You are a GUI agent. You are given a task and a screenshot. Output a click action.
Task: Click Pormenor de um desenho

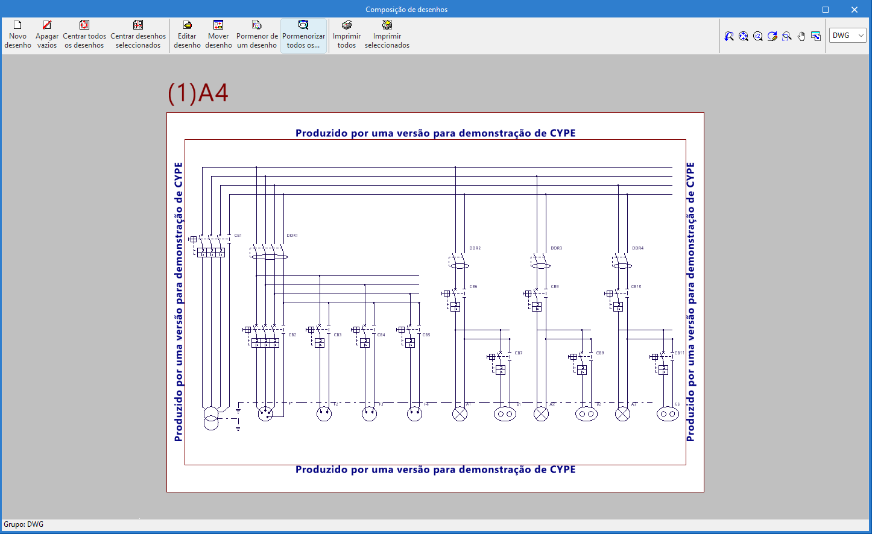click(x=257, y=36)
